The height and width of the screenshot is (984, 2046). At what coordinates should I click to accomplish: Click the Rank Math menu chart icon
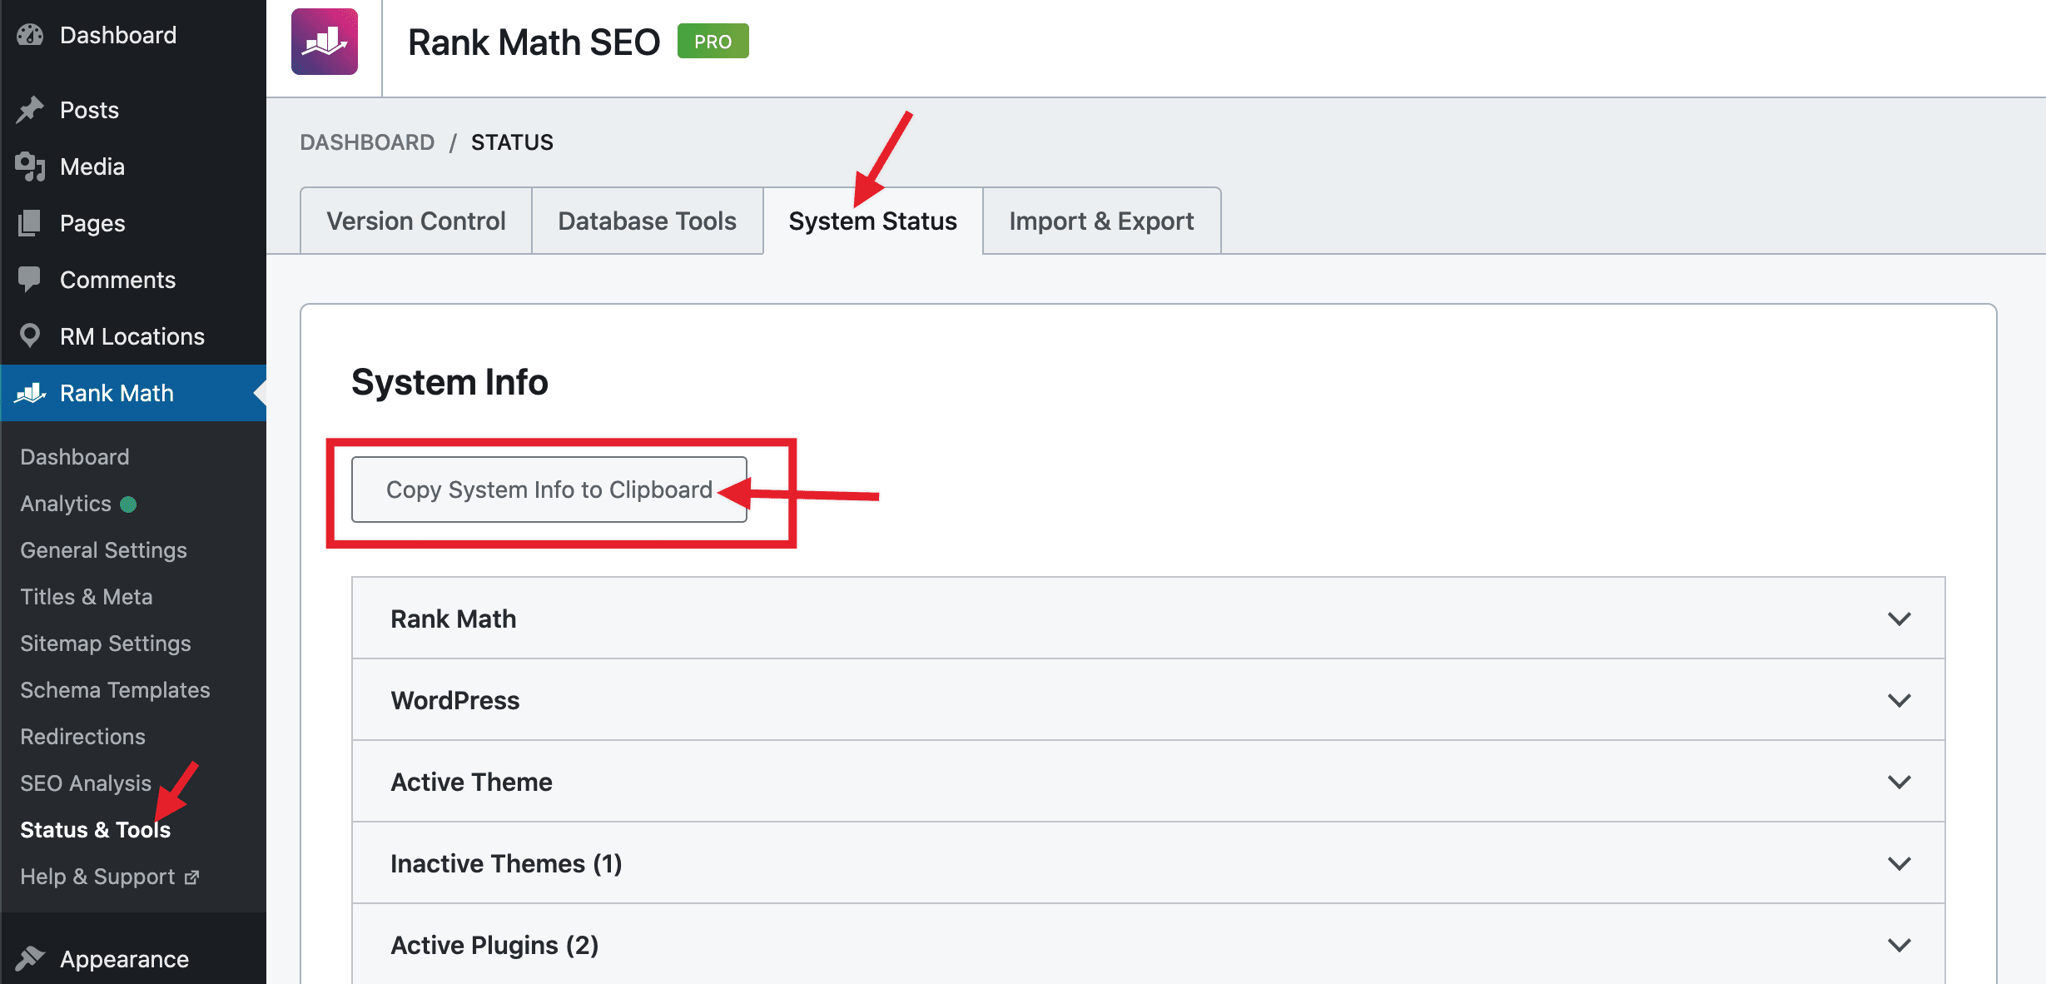click(30, 393)
